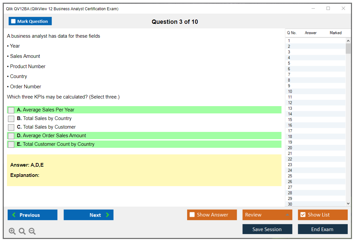Tick option D Average Order Sales Amount
The height and width of the screenshot is (243, 356).
click(11, 136)
